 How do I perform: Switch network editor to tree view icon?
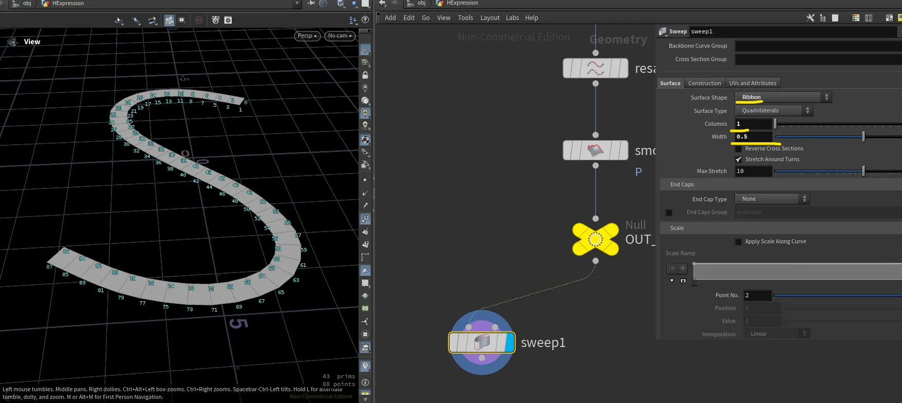pos(823,18)
